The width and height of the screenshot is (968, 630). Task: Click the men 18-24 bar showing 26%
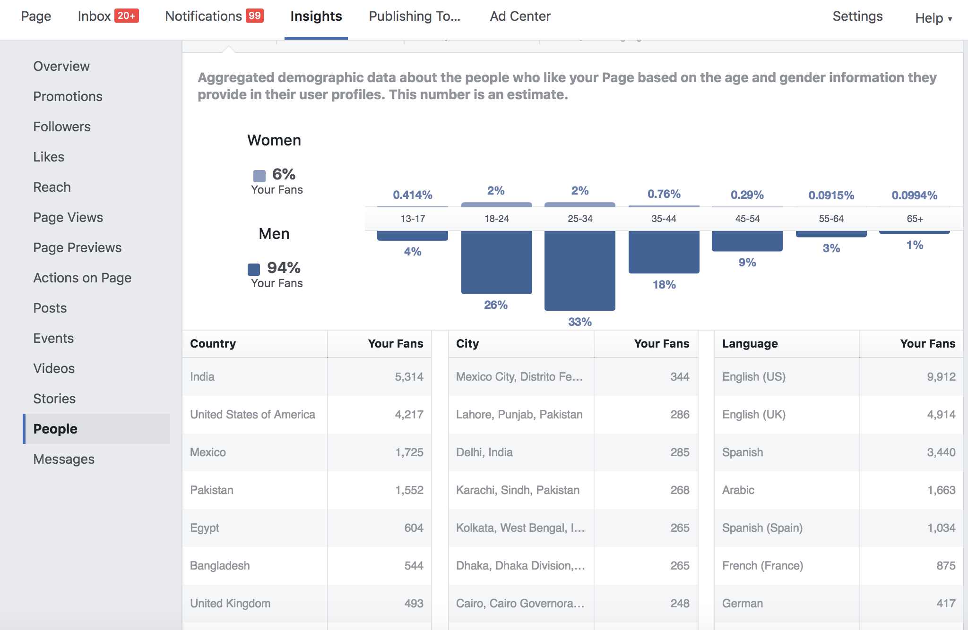click(x=497, y=263)
